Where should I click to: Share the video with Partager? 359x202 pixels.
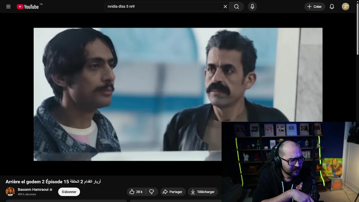[173, 192]
